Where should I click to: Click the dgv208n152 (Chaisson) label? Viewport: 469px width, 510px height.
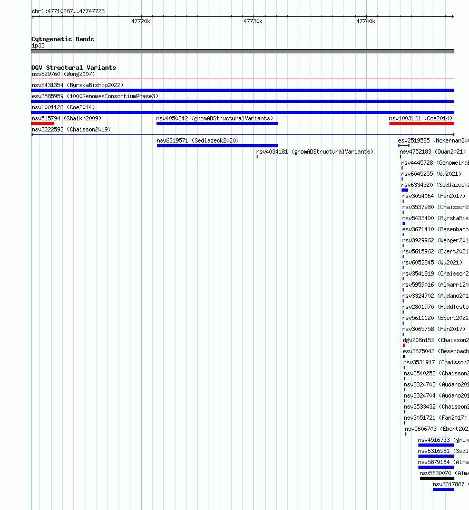[x=436, y=340]
